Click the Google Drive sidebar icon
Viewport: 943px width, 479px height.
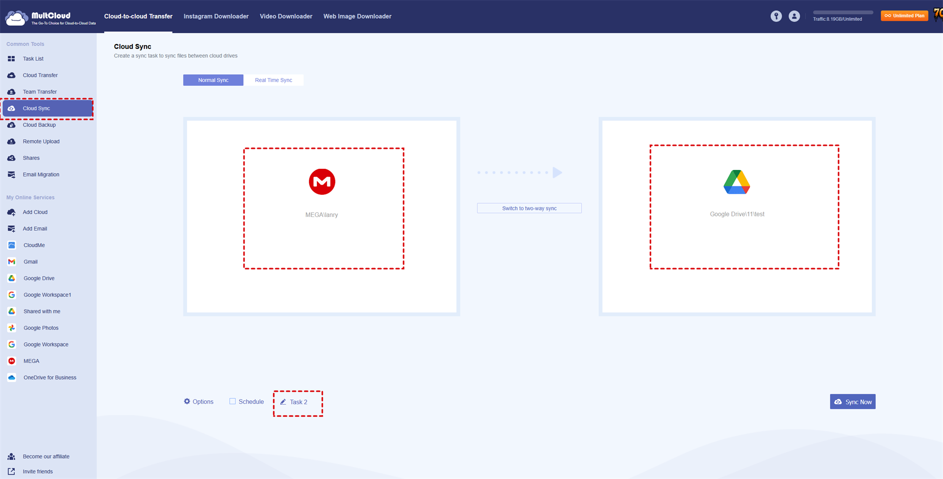coord(12,278)
